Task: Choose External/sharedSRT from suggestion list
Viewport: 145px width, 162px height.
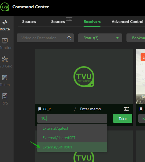Action: 72,138
